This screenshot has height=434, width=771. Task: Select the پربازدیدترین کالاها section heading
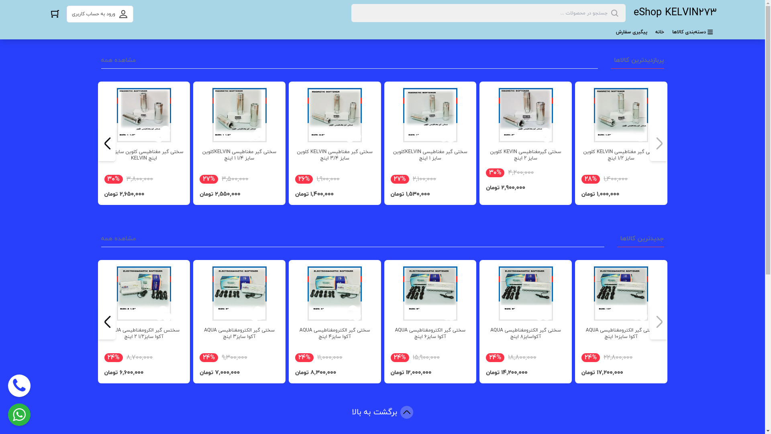pyautogui.click(x=639, y=60)
